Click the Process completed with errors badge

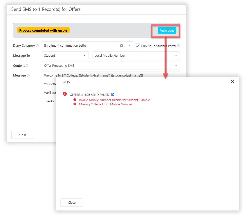[x=43, y=30]
